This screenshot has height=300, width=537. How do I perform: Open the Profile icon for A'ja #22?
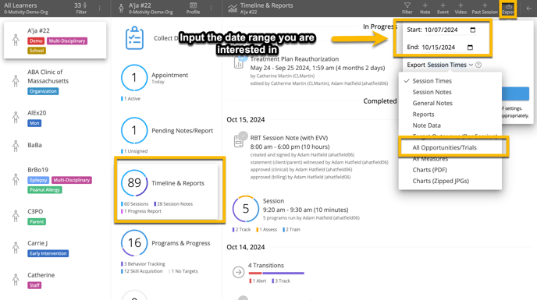click(193, 9)
